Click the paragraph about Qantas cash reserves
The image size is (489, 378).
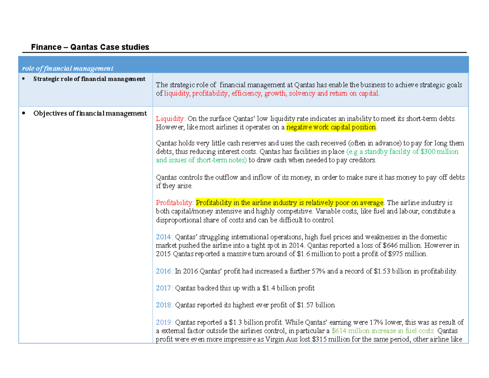coord(310,151)
